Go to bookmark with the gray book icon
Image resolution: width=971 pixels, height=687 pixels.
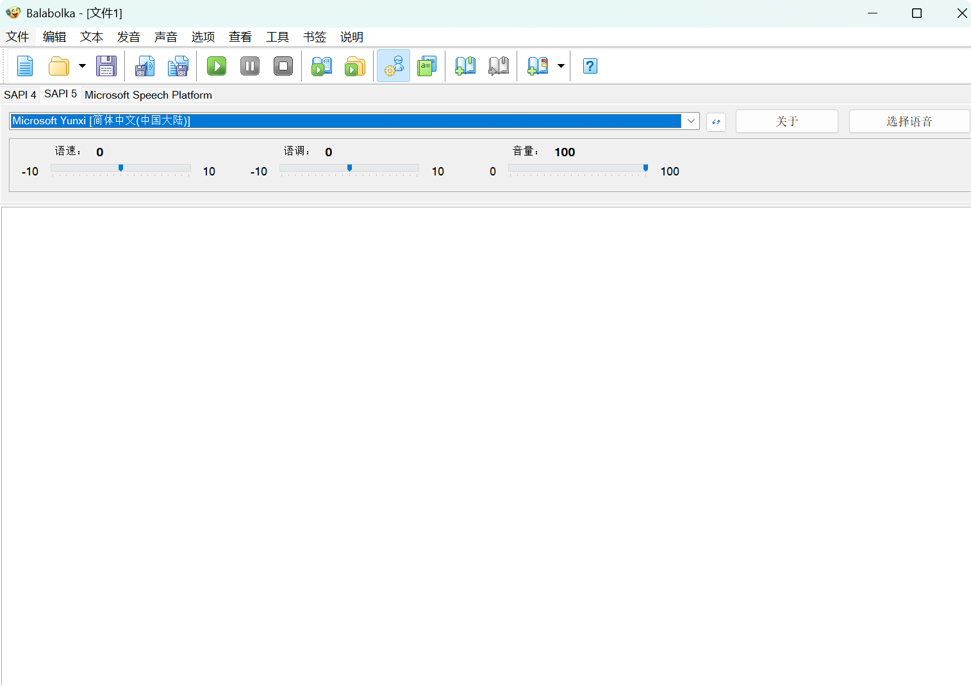pos(499,66)
